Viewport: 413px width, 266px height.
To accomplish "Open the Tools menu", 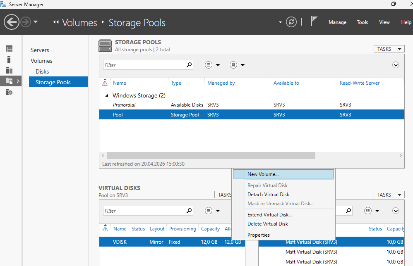I will tap(363, 22).
